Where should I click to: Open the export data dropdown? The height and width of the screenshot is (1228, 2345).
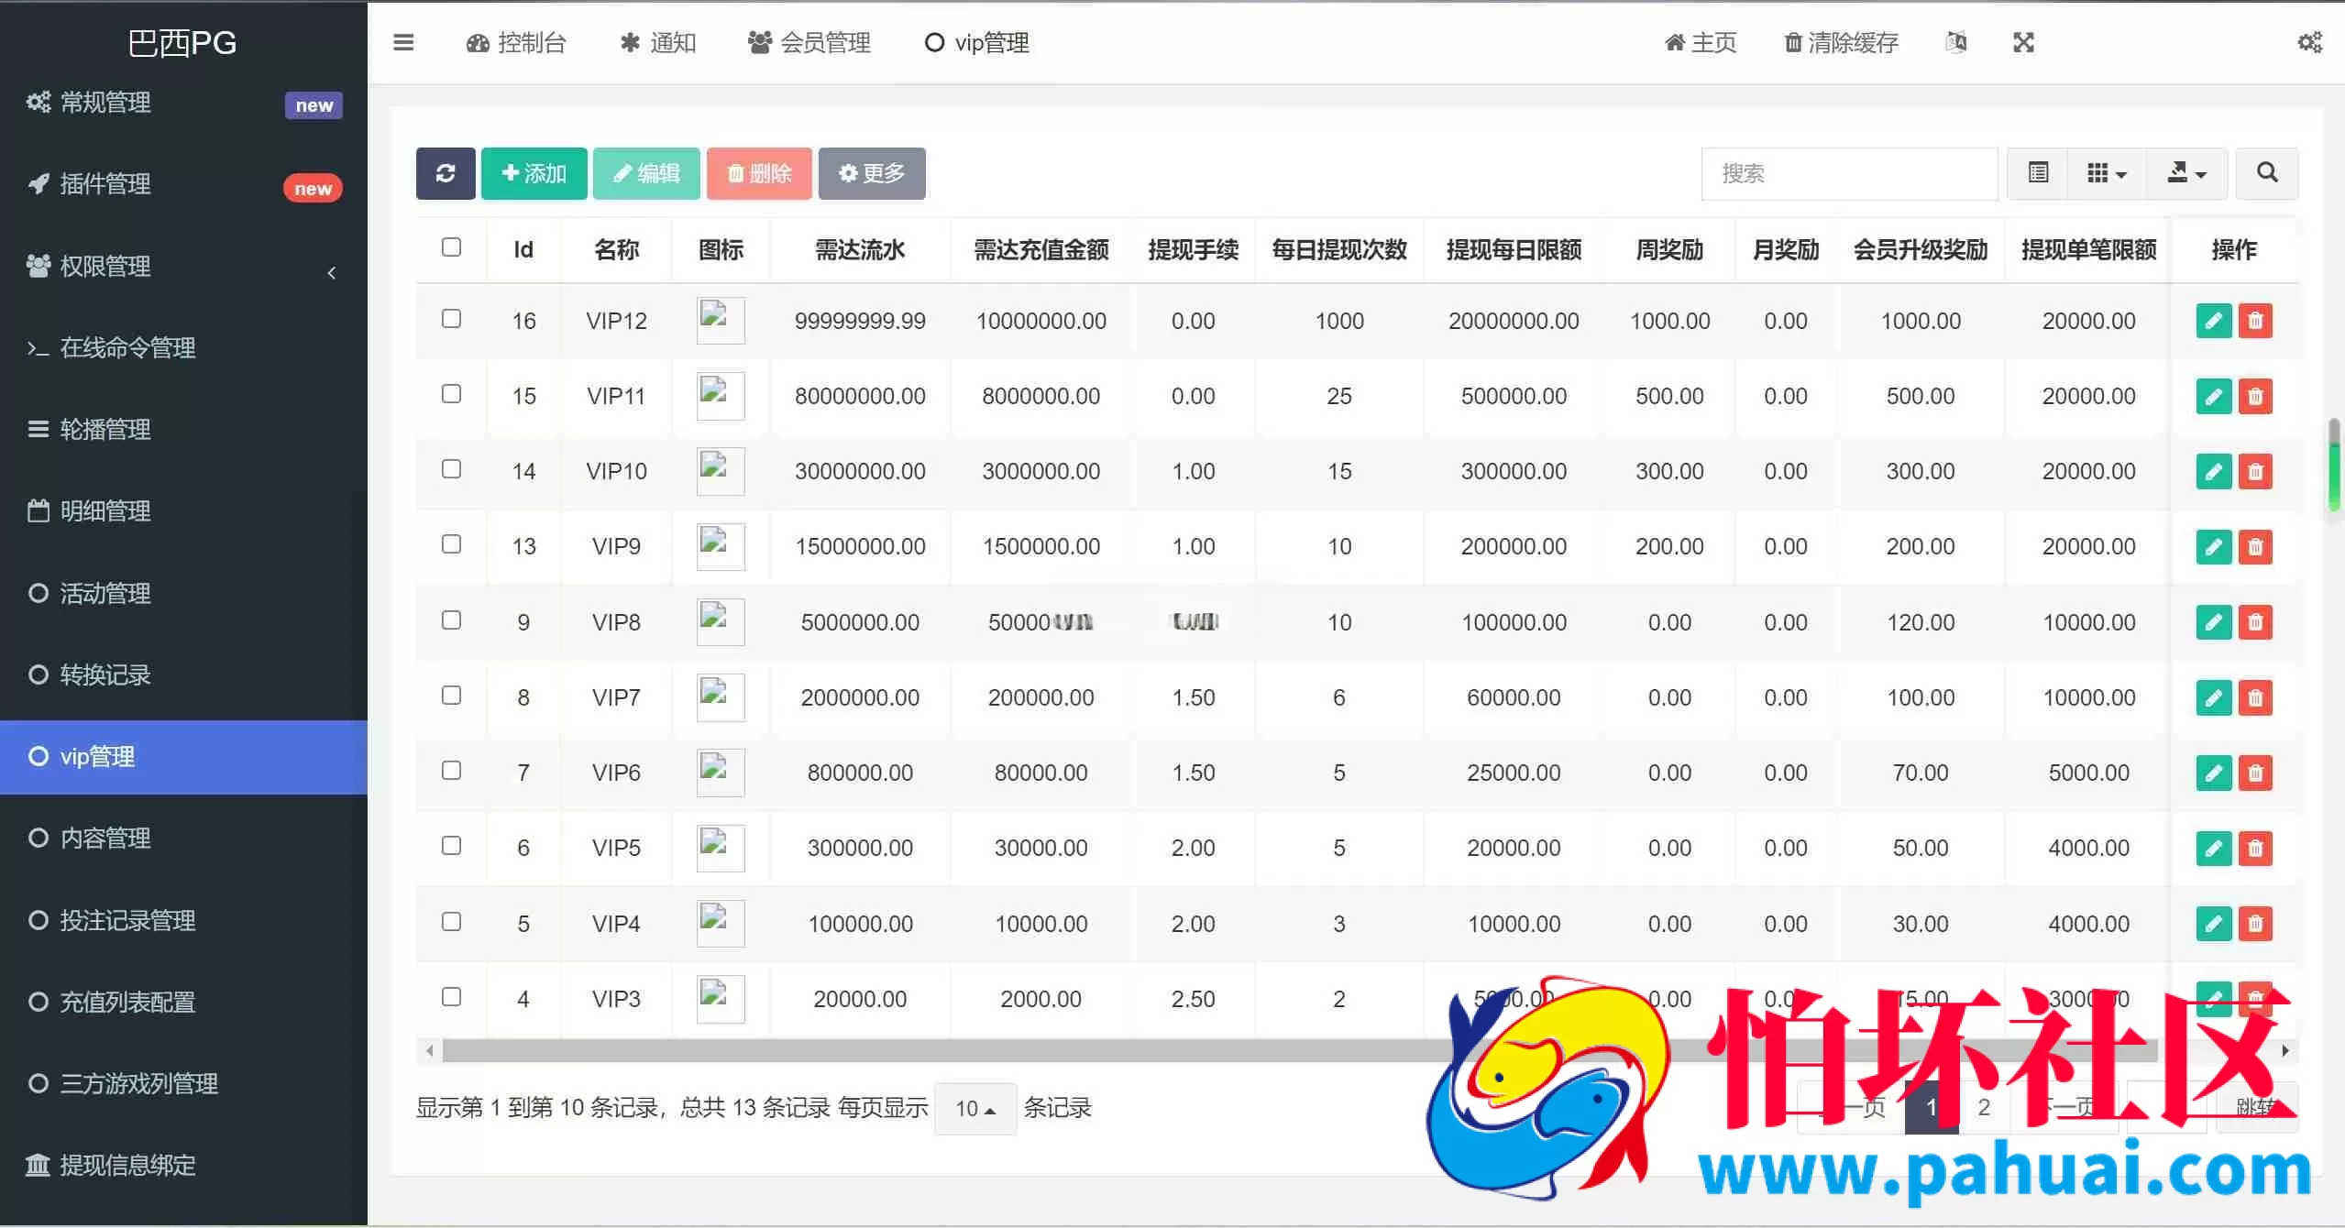[2187, 173]
